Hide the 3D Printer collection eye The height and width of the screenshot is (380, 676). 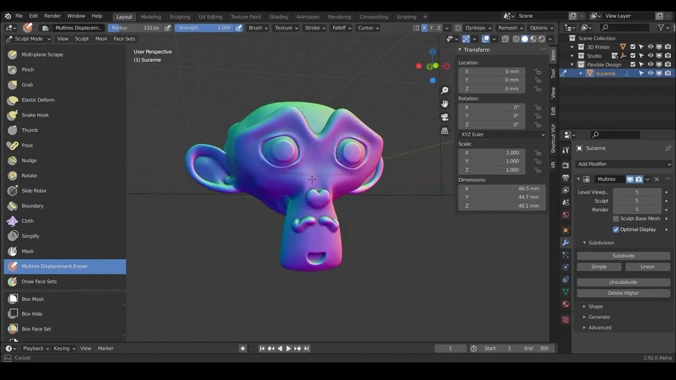651,47
